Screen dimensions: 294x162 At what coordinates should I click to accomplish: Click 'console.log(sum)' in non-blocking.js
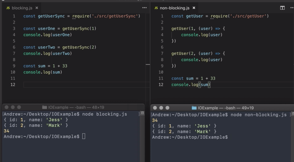click(191, 85)
